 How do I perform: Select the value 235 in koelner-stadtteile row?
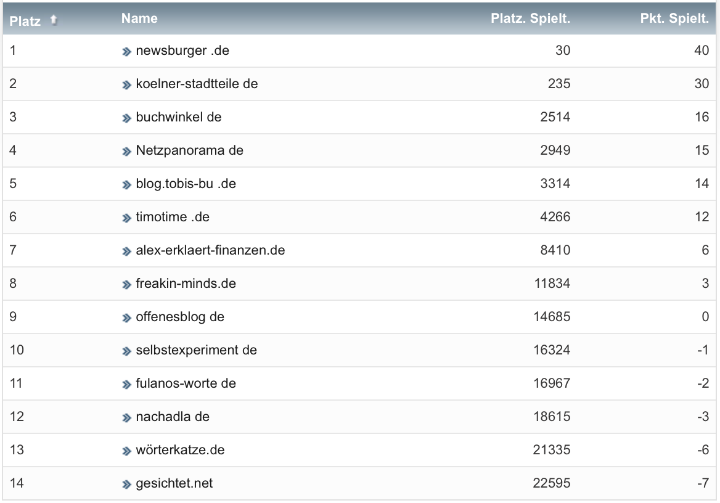coord(559,84)
